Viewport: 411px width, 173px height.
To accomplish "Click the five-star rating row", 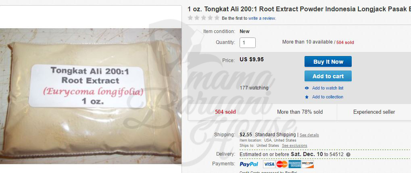I will [204, 18].
